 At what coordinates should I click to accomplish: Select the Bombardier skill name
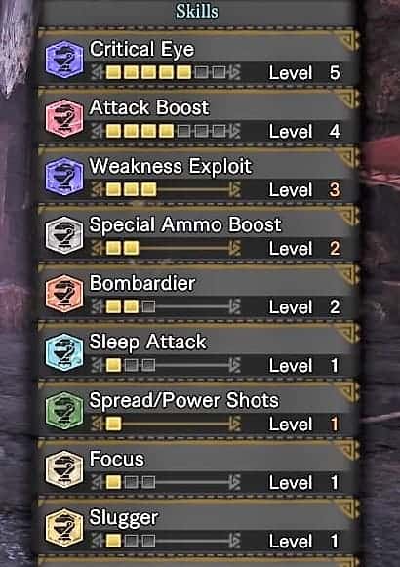[x=142, y=283]
